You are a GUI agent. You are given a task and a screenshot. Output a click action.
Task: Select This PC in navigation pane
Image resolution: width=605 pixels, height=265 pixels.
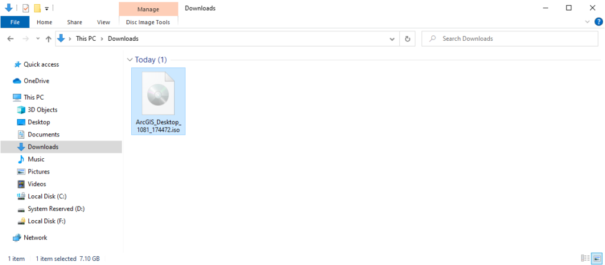pos(34,97)
